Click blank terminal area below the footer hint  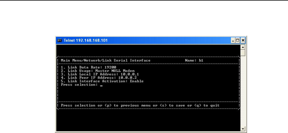141,119
